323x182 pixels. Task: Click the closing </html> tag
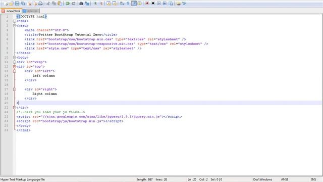tap(24, 130)
